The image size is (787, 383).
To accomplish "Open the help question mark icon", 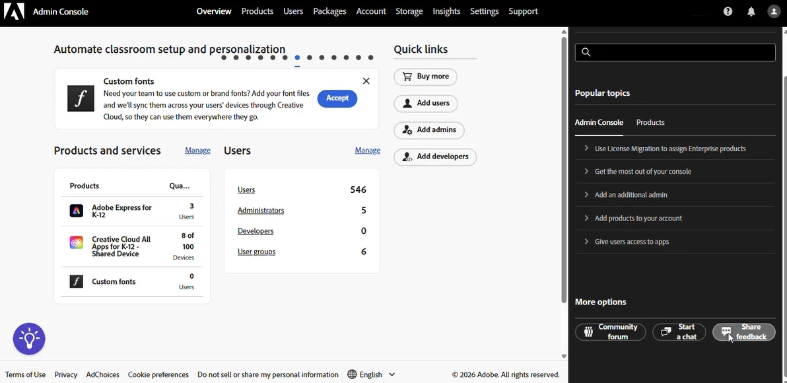I will point(728,11).
